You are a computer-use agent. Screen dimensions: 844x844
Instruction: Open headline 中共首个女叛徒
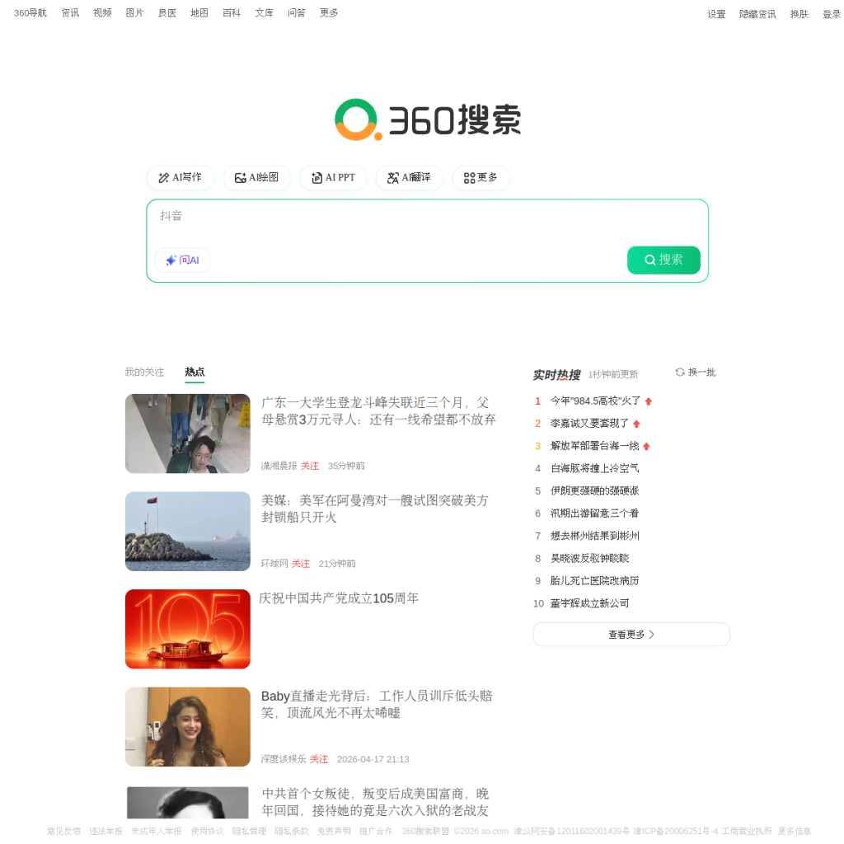click(375, 802)
